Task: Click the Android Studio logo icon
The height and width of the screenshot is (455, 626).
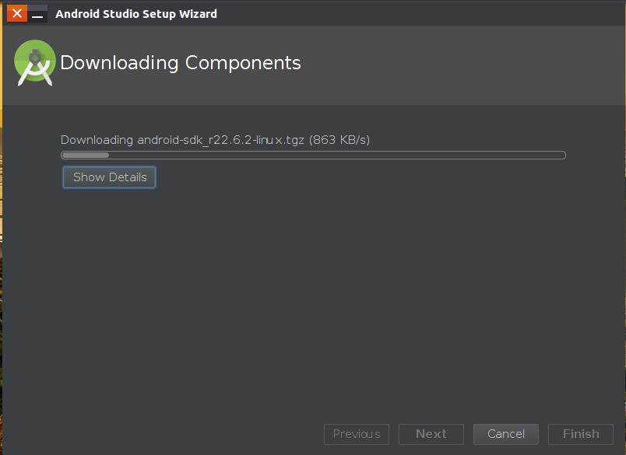Action: [x=35, y=63]
